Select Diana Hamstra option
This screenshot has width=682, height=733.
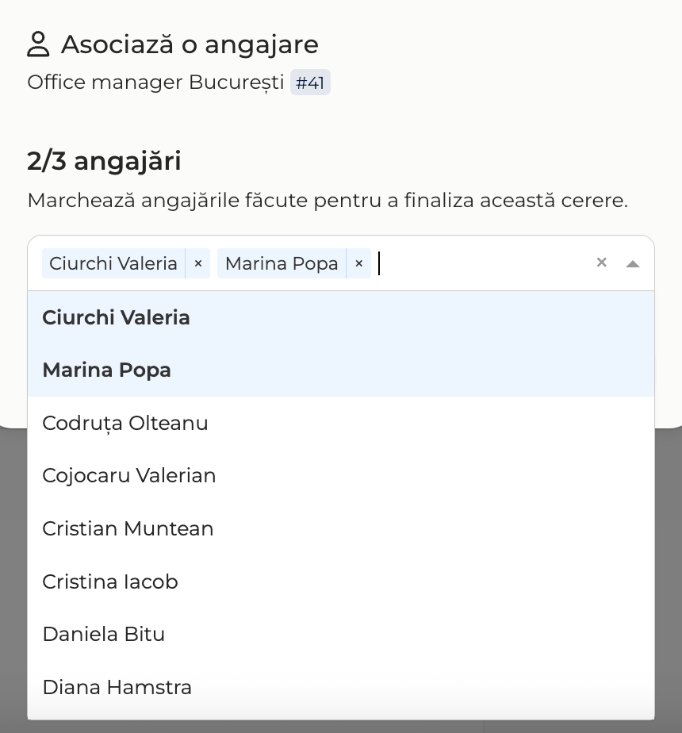pos(341,687)
